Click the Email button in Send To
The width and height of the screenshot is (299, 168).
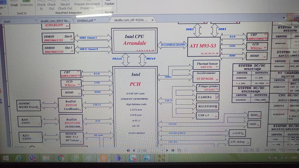click(14, 5)
